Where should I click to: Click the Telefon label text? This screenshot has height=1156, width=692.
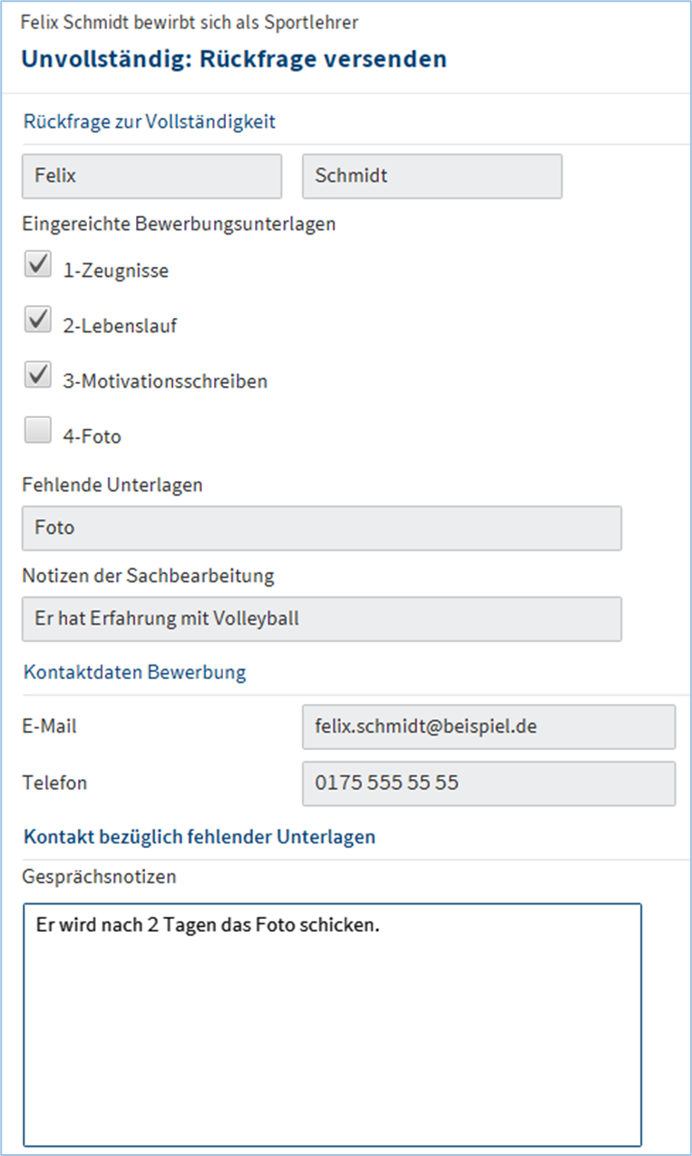click(55, 782)
